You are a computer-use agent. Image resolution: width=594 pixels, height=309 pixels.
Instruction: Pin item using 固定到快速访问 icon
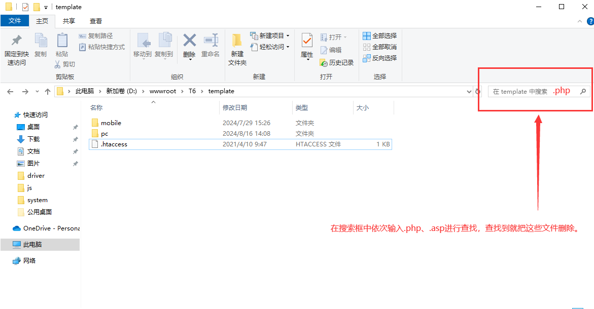[16, 48]
